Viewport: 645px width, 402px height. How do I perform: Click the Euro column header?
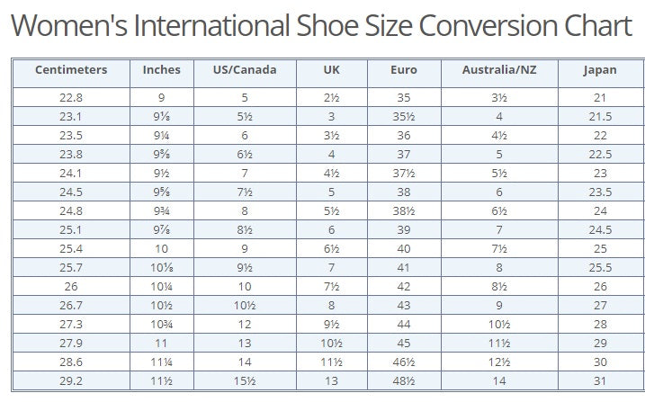pos(404,70)
